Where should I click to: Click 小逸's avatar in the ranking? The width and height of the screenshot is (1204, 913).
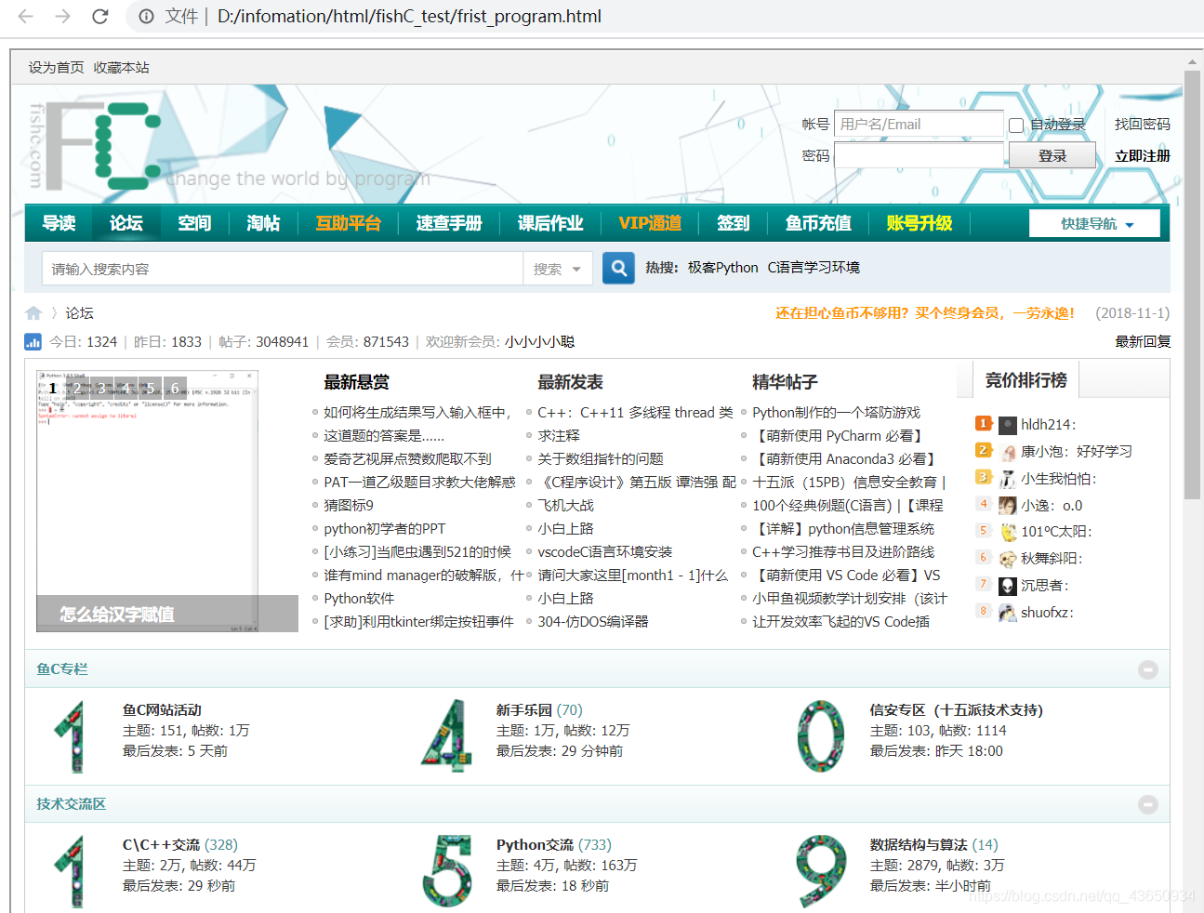pyautogui.click(x=1007, y=505)
